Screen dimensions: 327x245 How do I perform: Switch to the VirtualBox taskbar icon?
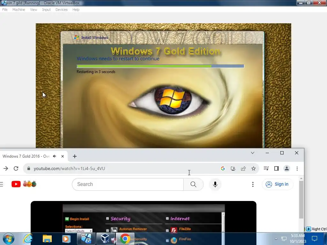tap(105, 239)
